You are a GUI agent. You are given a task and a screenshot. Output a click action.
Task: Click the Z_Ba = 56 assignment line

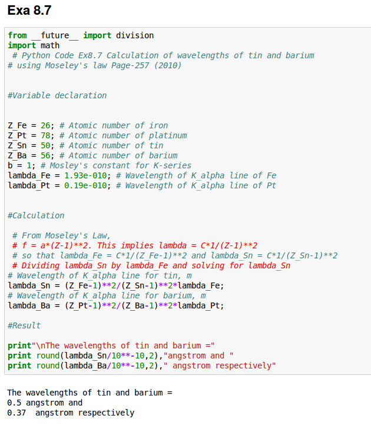92,155
